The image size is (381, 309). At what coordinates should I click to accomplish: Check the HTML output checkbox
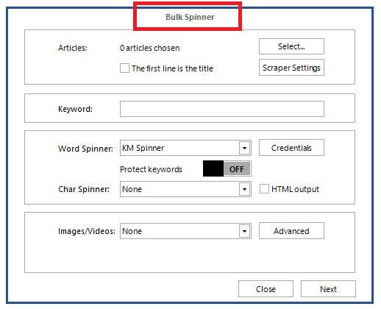264,189
